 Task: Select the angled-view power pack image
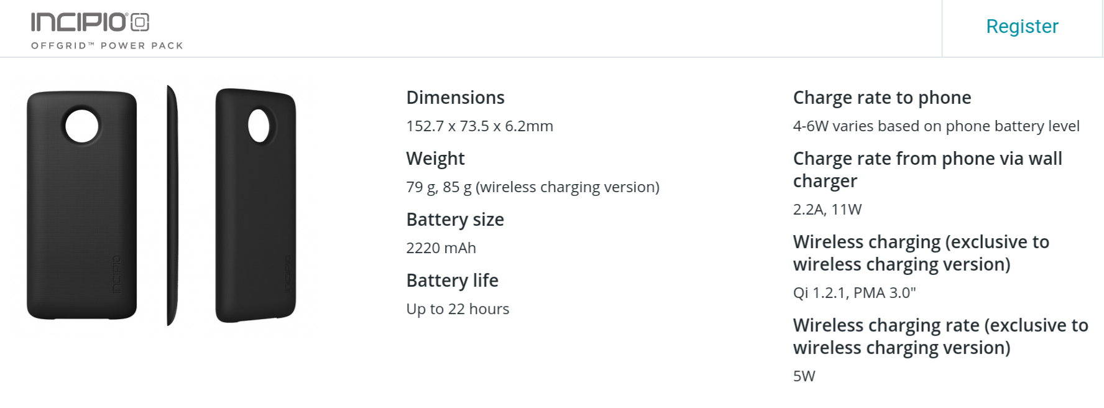click(x=255, y=205)
